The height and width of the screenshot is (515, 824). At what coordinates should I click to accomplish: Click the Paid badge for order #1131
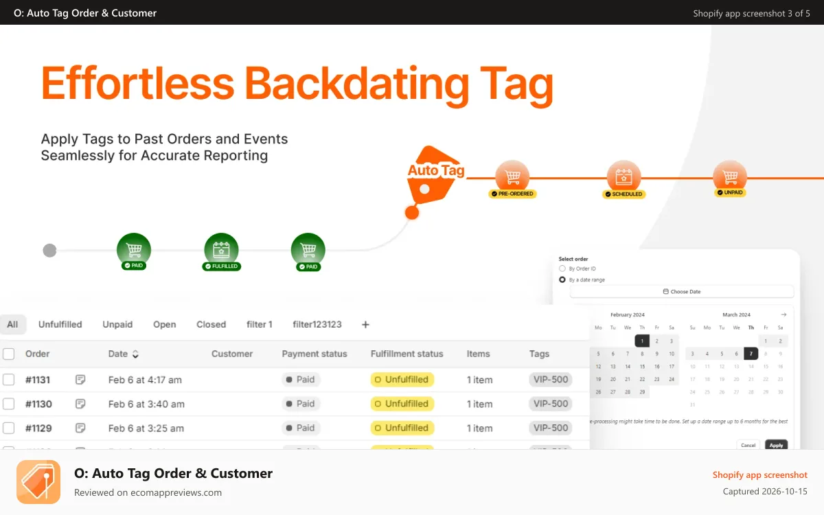tap(301, 379)
